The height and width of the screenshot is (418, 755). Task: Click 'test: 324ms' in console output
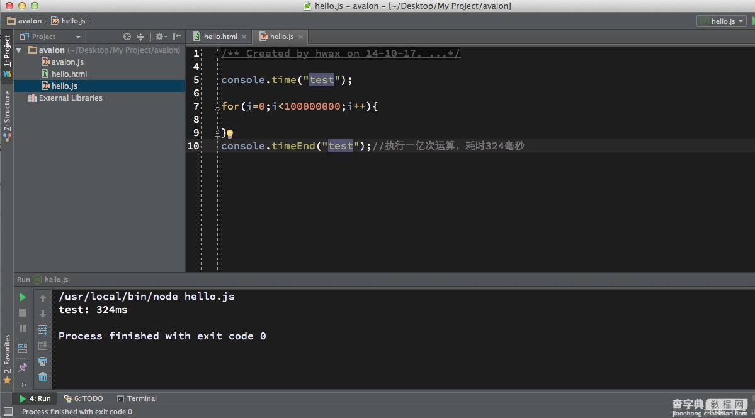[93, 310]
